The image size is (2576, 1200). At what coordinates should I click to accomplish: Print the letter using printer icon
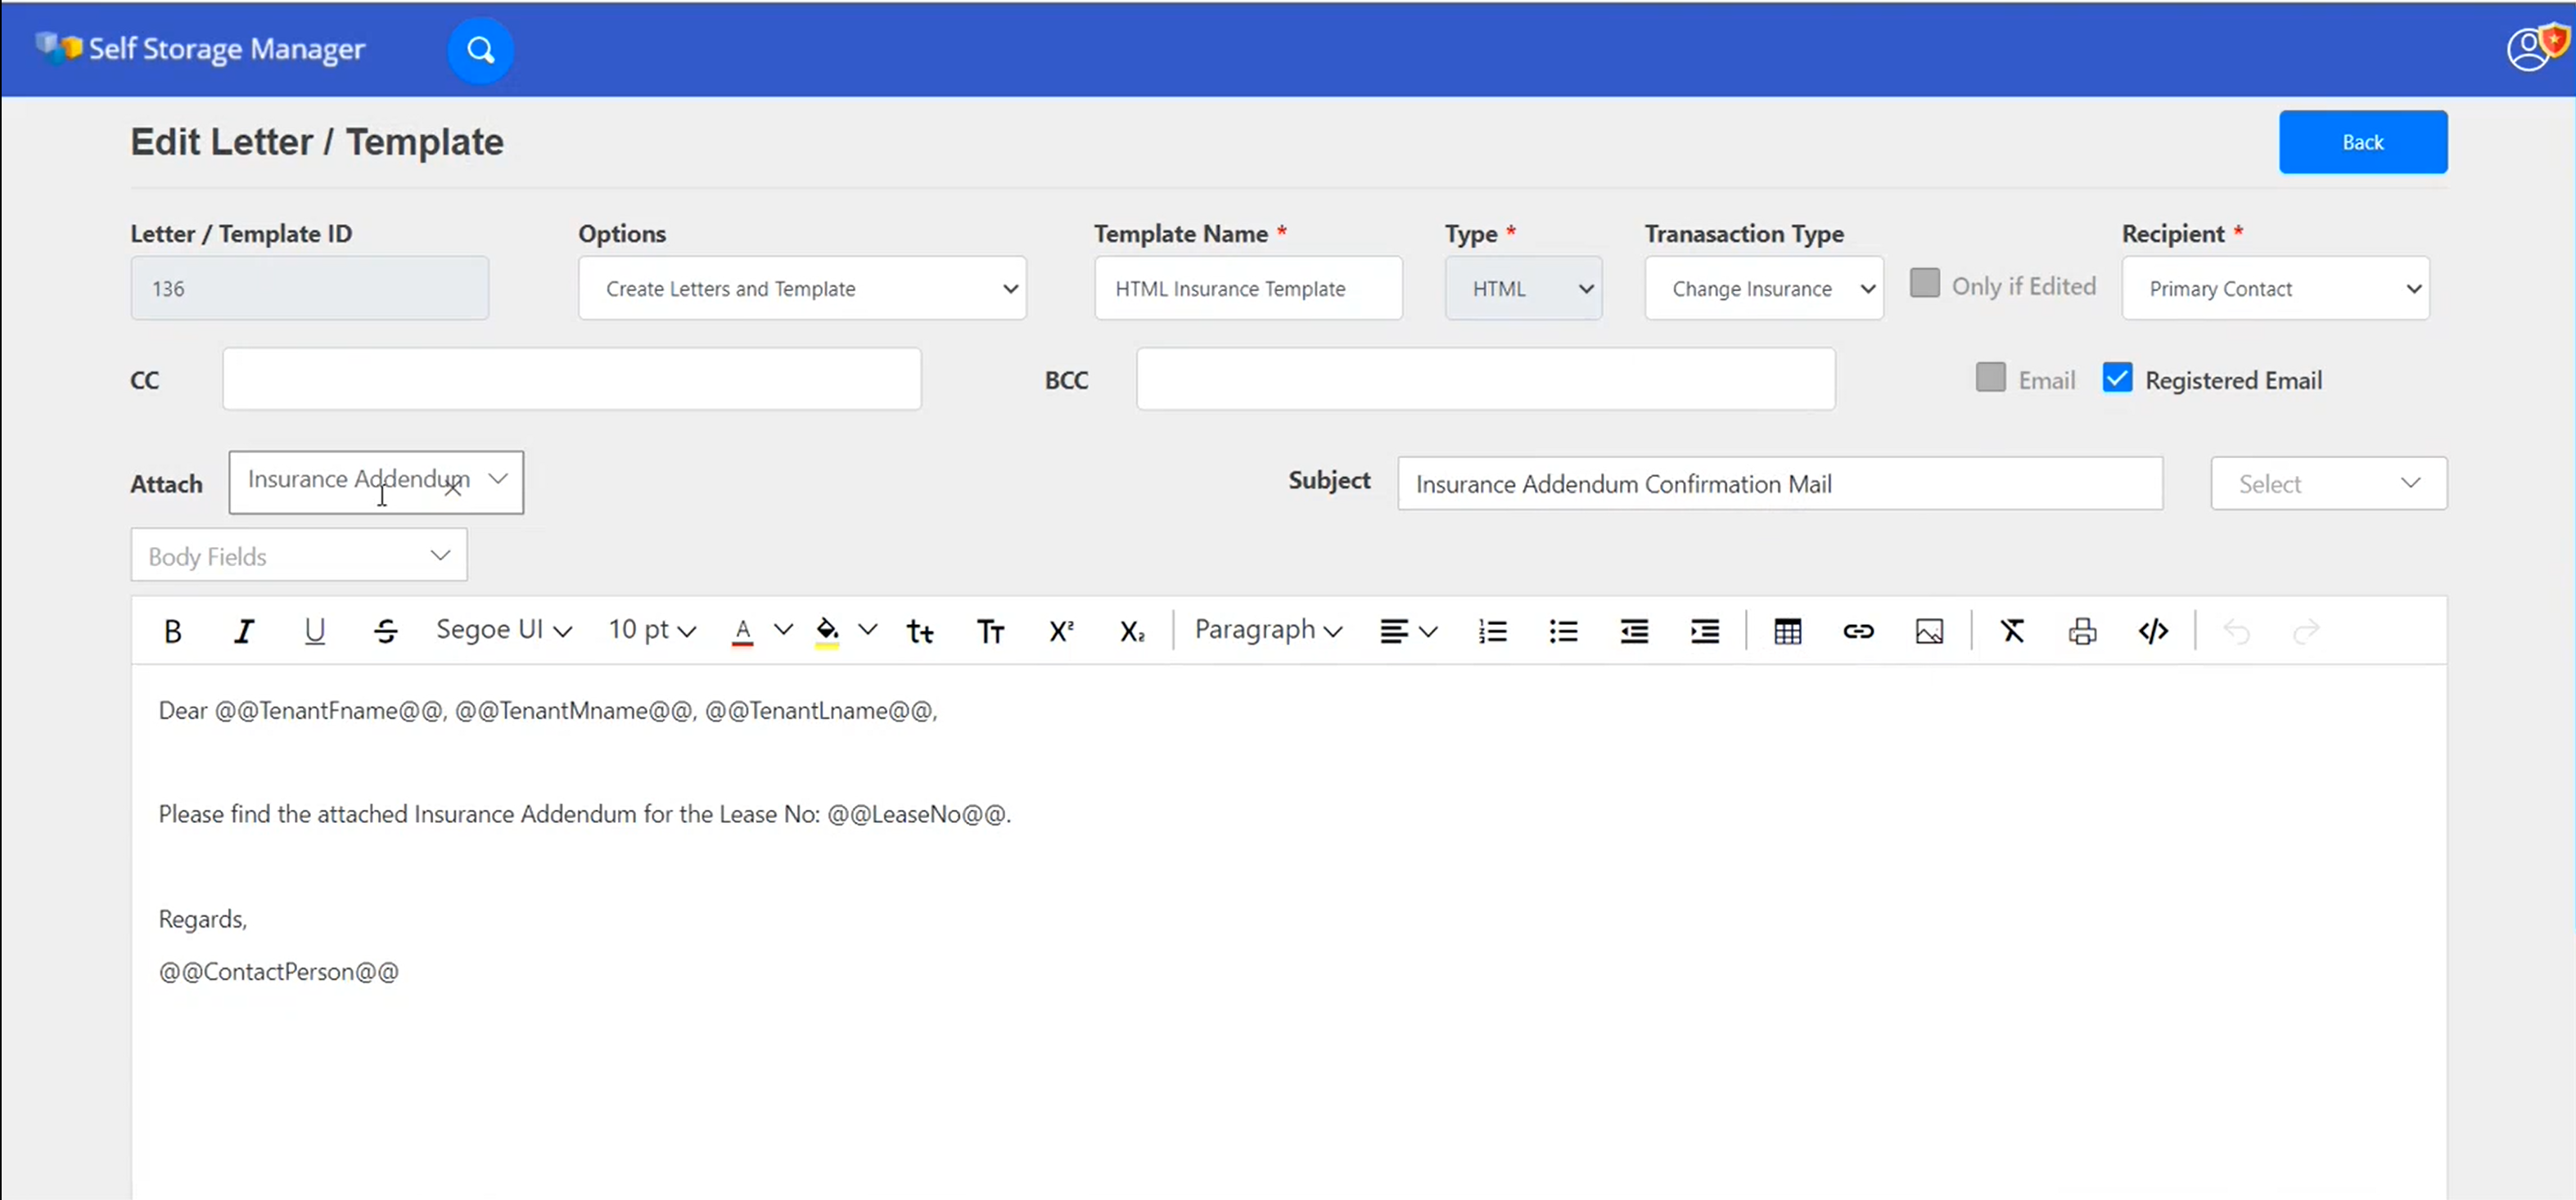2082,631
